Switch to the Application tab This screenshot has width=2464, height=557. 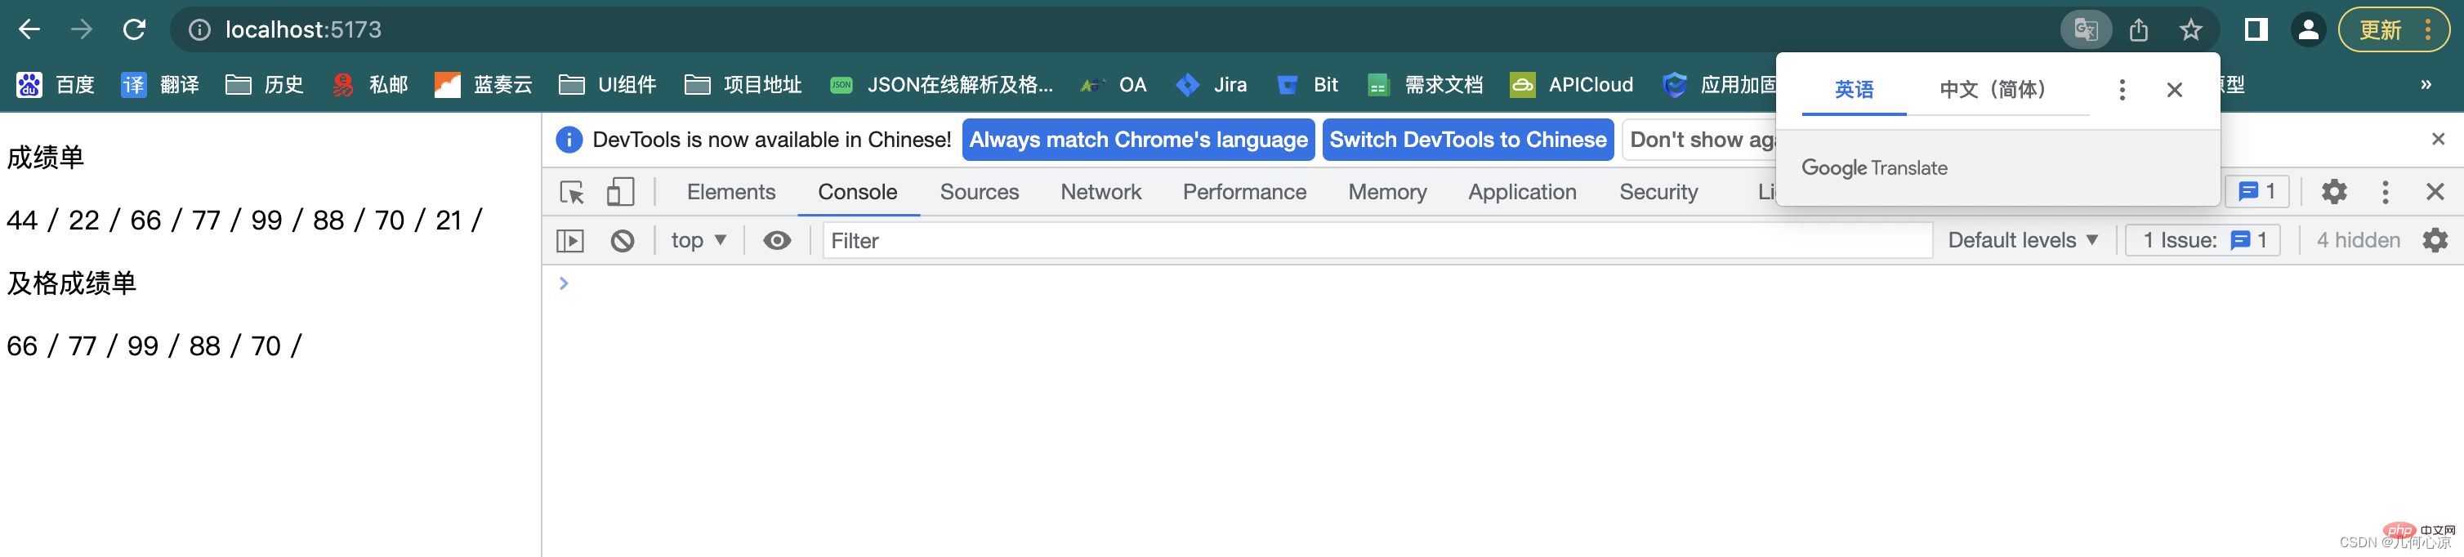click(1522, 193)
